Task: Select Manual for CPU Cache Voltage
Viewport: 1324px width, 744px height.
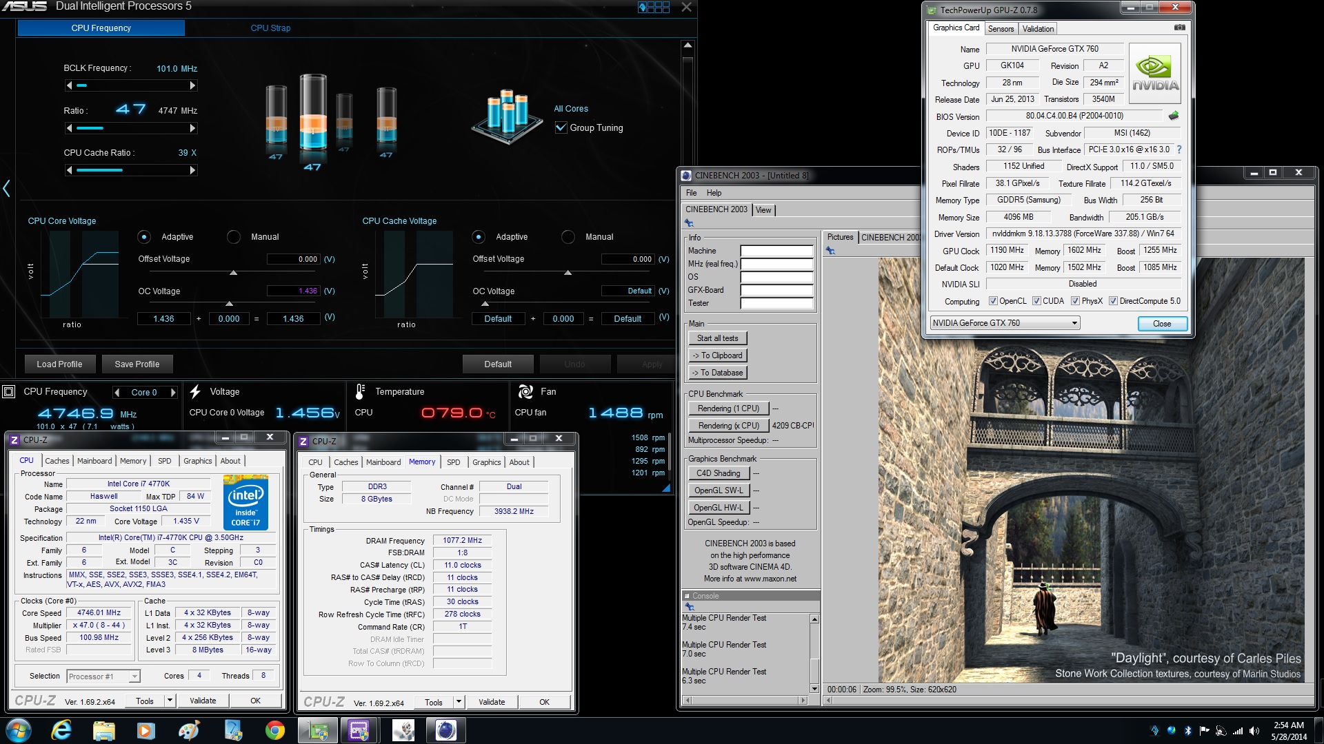Action: [568, 237]
